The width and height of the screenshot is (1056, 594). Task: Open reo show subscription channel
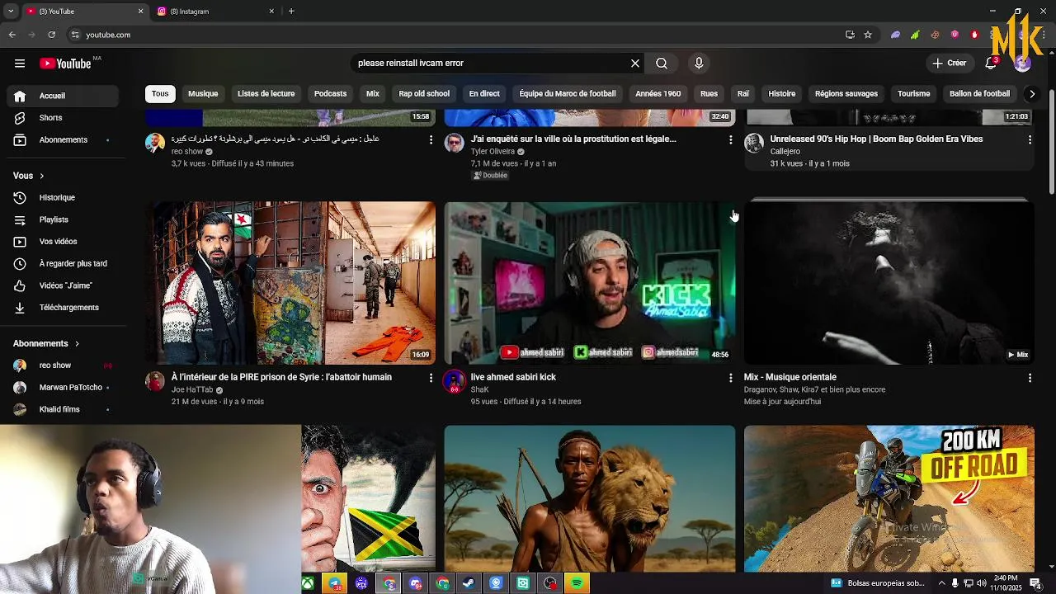[x=64, y=365]
